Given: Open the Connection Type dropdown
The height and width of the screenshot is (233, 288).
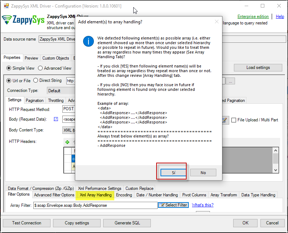Looking at the screenshot, I should tap(61, 91).
